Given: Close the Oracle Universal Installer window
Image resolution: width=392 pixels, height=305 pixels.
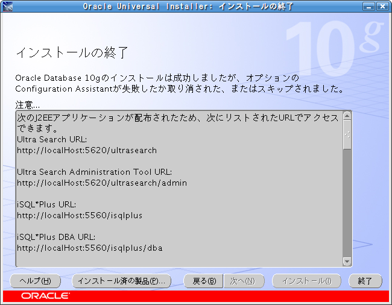Looking at the screenshot, I should [x=382, y=6].
